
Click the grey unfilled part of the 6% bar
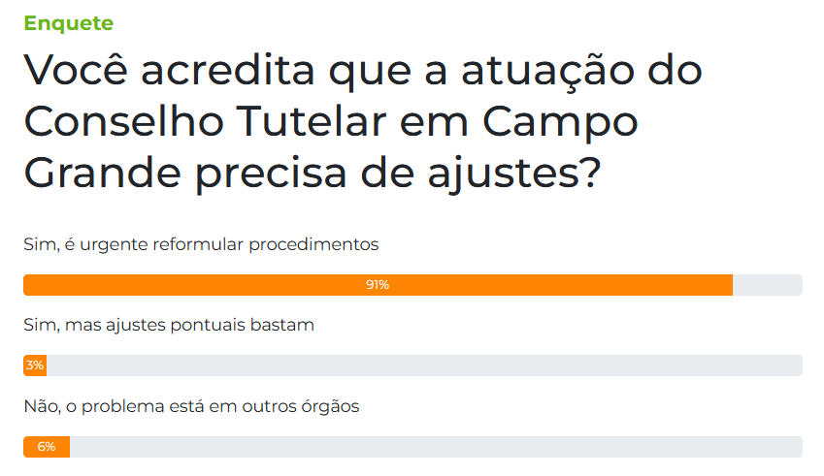coord(436,447)
